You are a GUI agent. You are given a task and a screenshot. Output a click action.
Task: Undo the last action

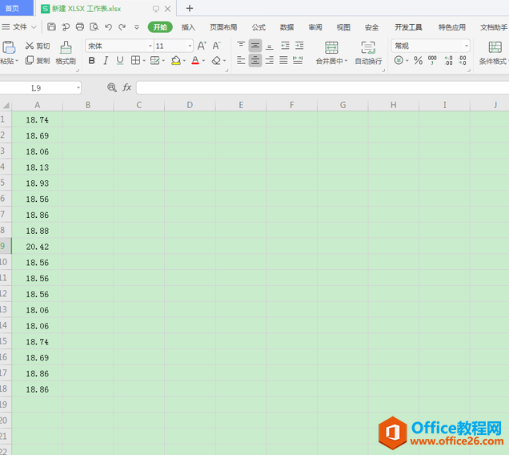coord(108,27)
